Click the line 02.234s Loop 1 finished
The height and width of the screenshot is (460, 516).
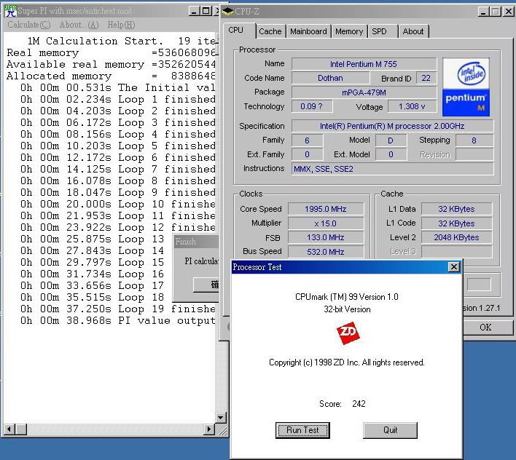point(118,99)
